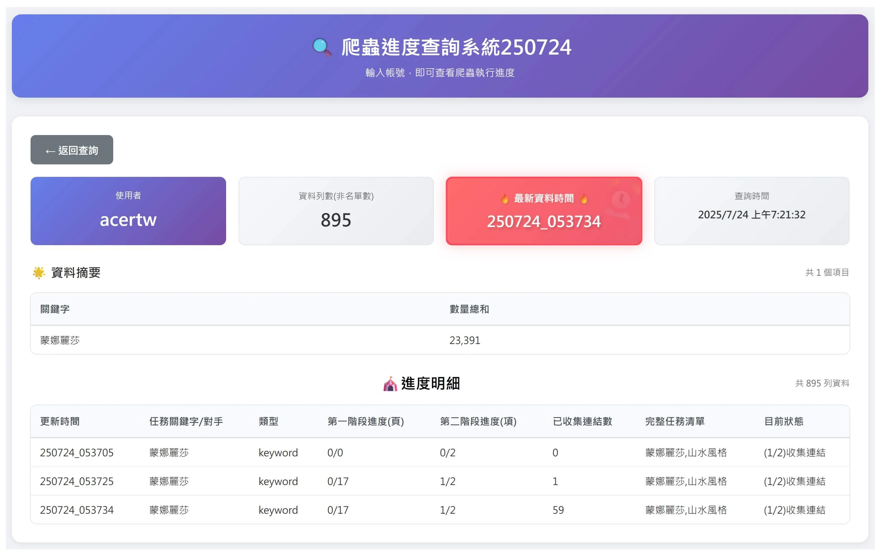Click the 更新時間 column header
This screenshot has height=558, width=891.
(60, 421)
